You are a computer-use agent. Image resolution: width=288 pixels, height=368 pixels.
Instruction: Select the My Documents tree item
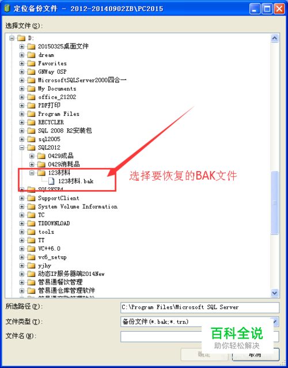[x=57, y=89]
